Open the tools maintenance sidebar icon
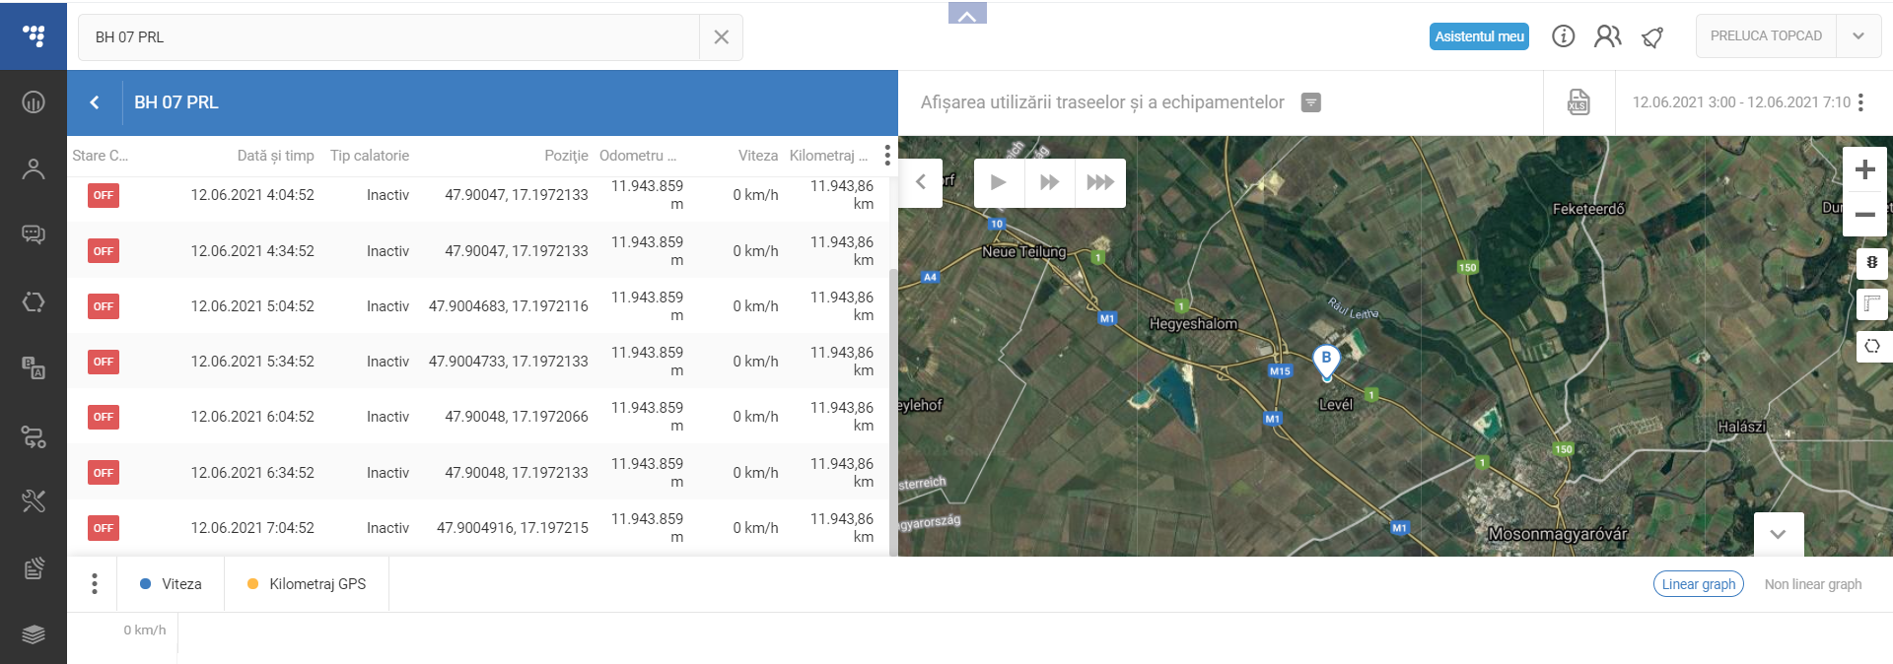Screen dimensions: 1893x664 [x=34, y=501]
